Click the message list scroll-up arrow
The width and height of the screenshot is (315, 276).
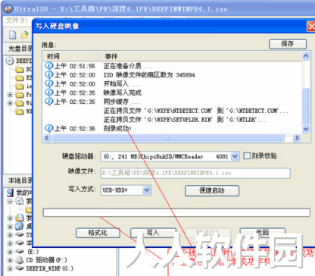pyautogui.click(x=306, y=56)
